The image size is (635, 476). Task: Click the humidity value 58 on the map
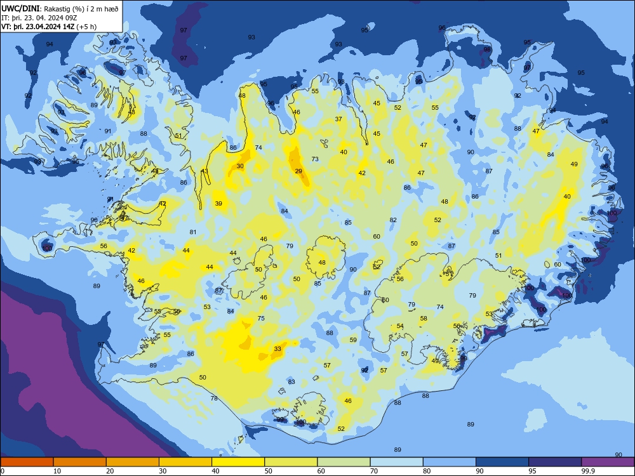tap(424, 319)
